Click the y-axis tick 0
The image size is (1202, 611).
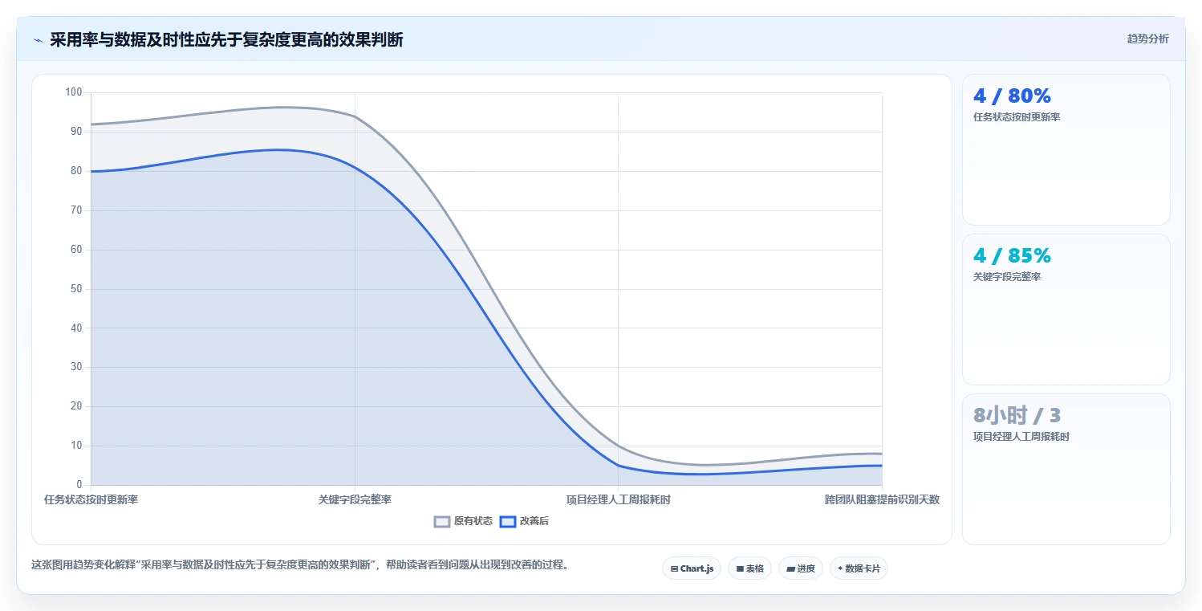tap(79, 485)
